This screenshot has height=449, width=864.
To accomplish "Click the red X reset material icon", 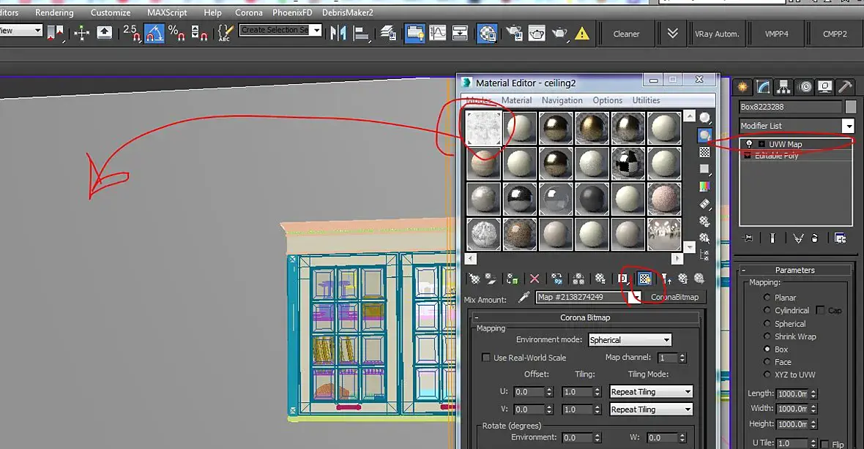I will pos(535,279).
